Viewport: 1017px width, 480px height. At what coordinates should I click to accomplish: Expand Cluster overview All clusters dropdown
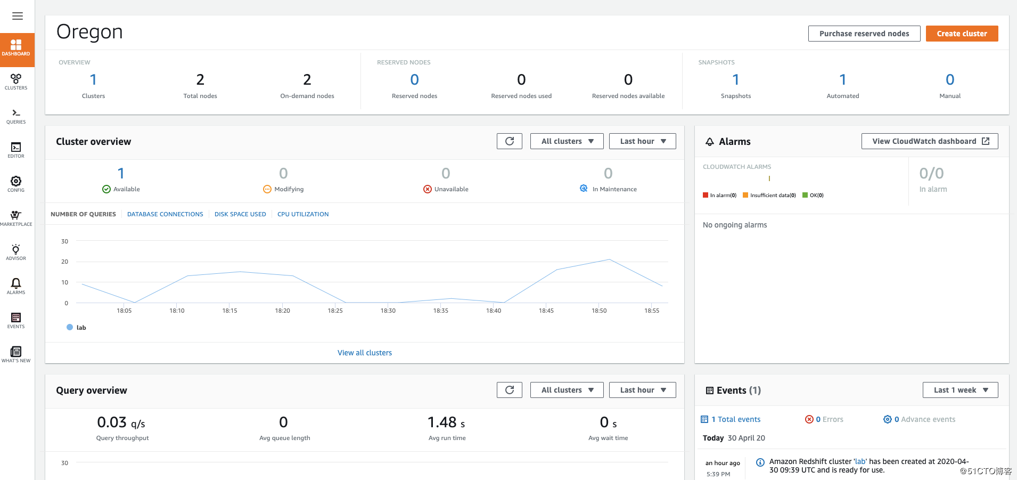567,141
